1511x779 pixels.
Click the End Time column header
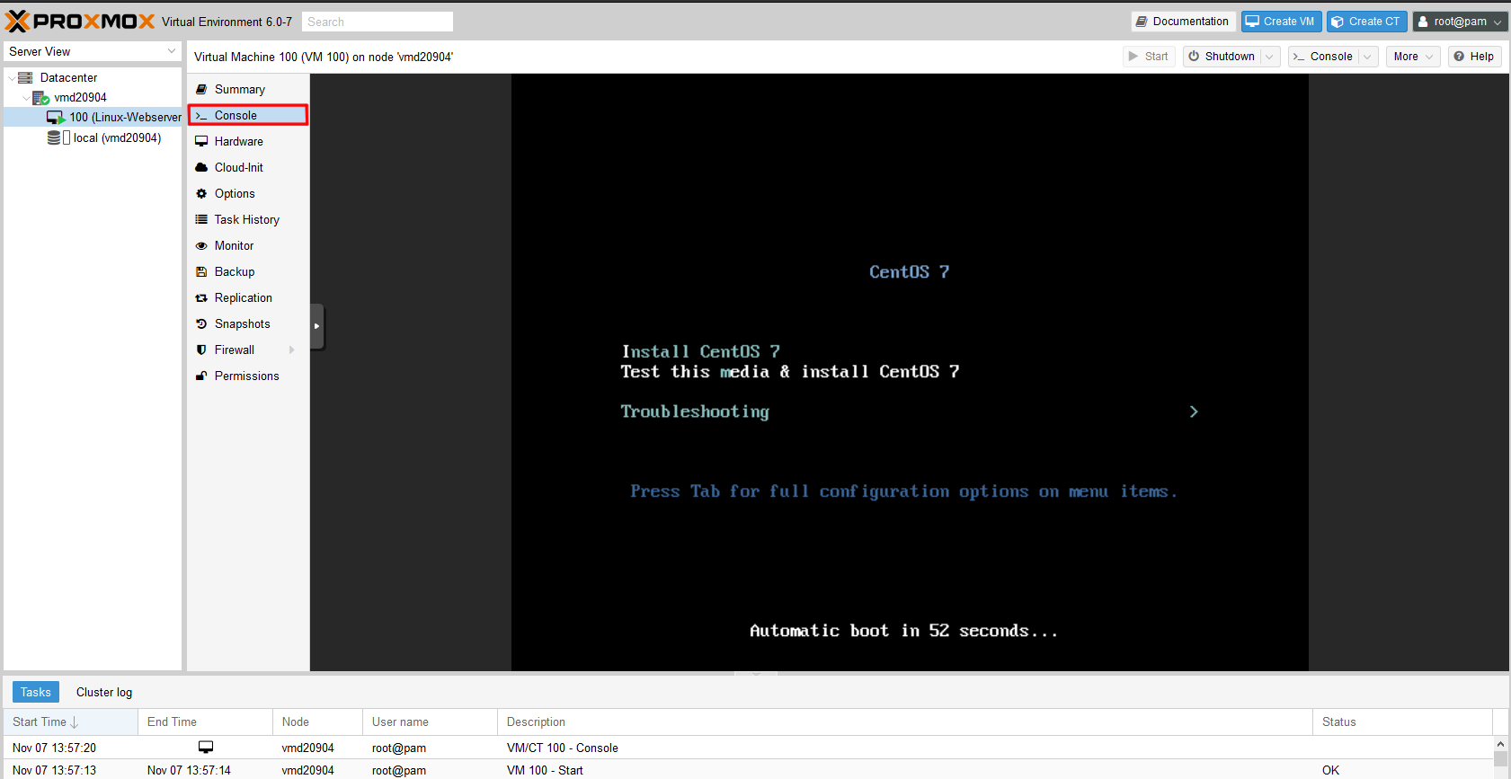click(205, 721)
